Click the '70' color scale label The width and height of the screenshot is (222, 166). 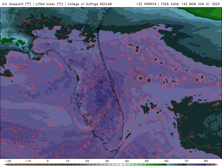(186, 161)
